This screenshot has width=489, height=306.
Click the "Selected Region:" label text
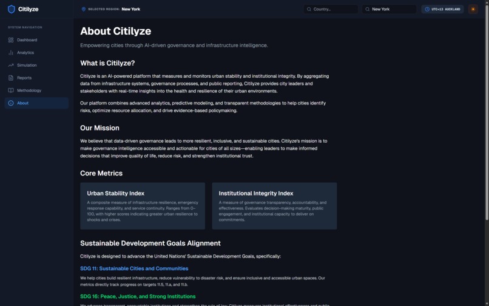pos(104,9)
